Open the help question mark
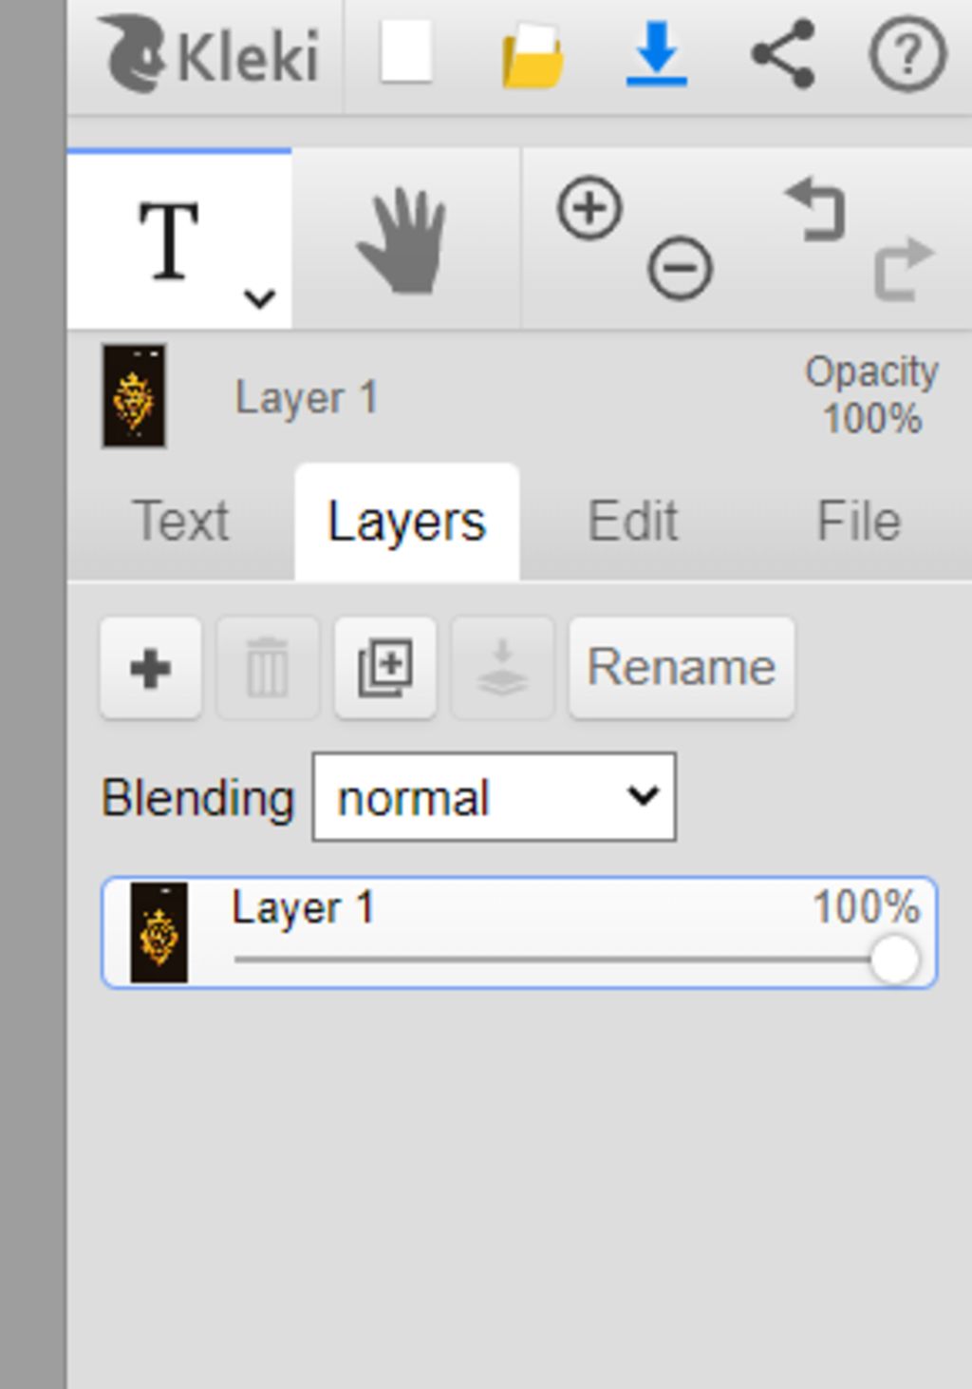 (x=907, y=54)
